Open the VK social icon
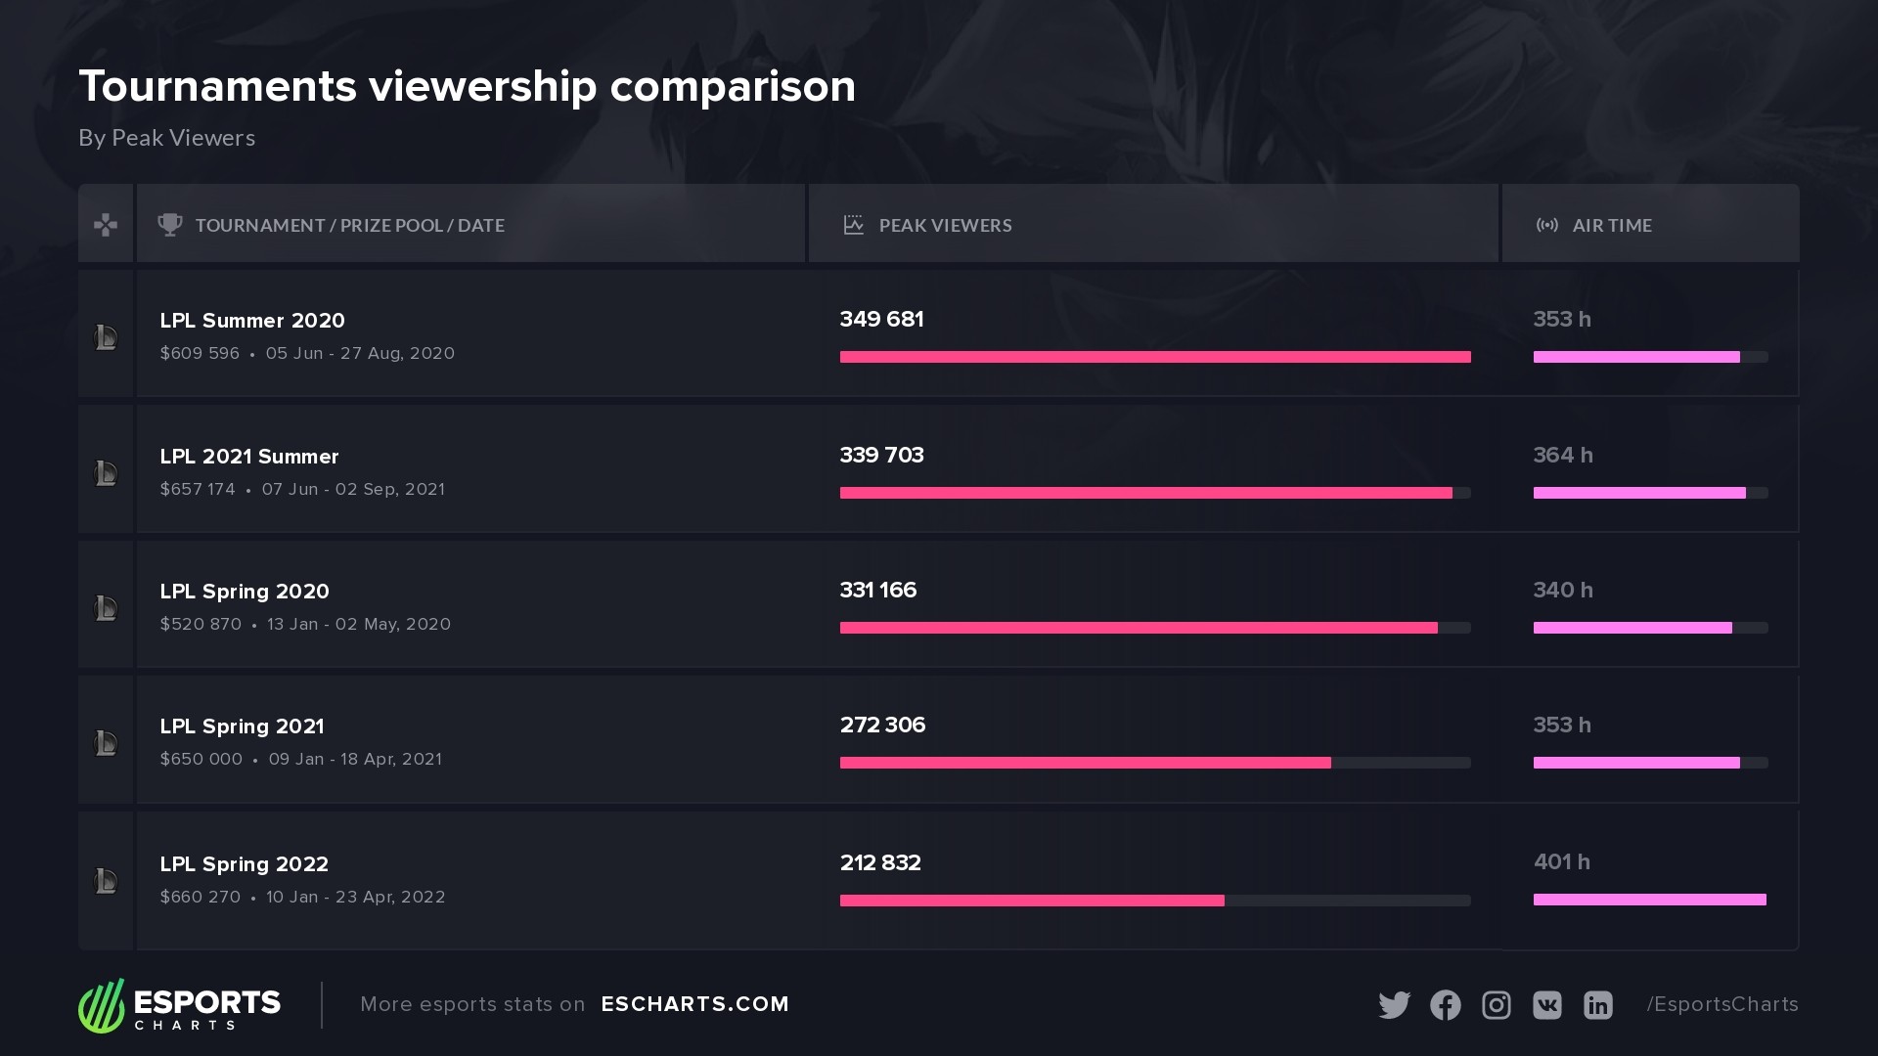Viewport: 1878px width, 1056px height. (1547, 1005)
